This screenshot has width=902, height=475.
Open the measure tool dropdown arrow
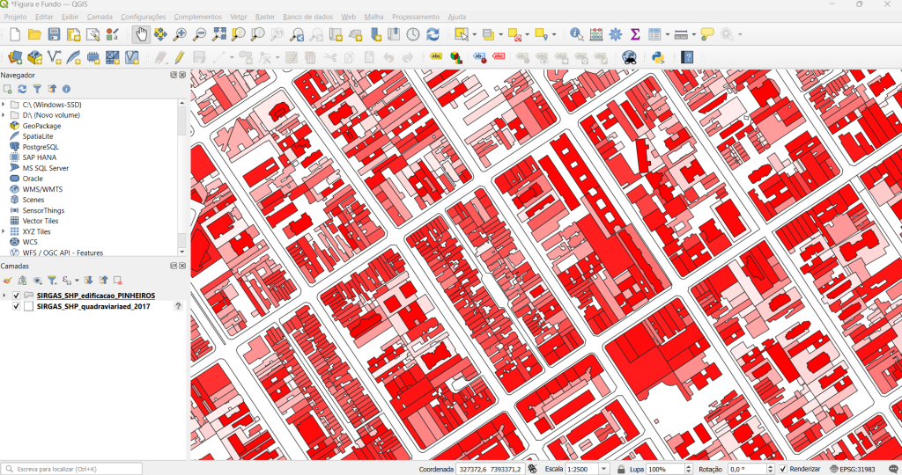pyautogui.click(x=693, y=34)
